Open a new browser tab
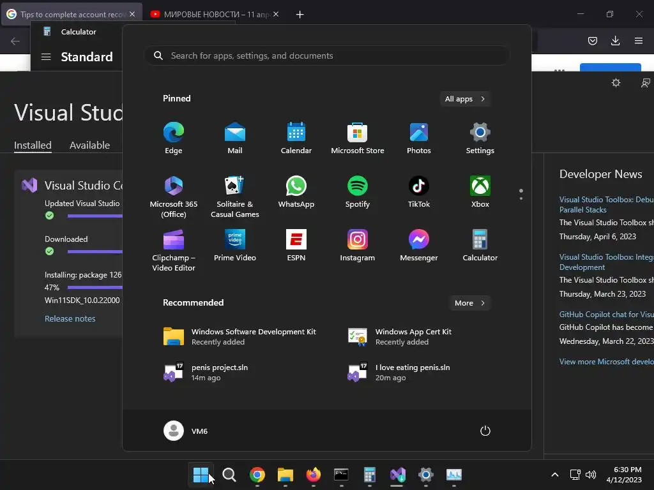654x490 pixels. pos(300,15)
